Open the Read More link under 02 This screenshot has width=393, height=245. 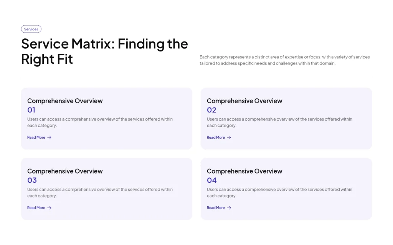pos(216,137)
